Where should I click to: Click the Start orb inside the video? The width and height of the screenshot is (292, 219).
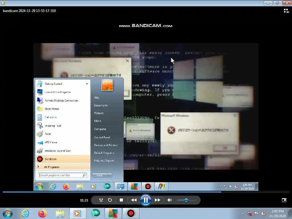[39, 186]
